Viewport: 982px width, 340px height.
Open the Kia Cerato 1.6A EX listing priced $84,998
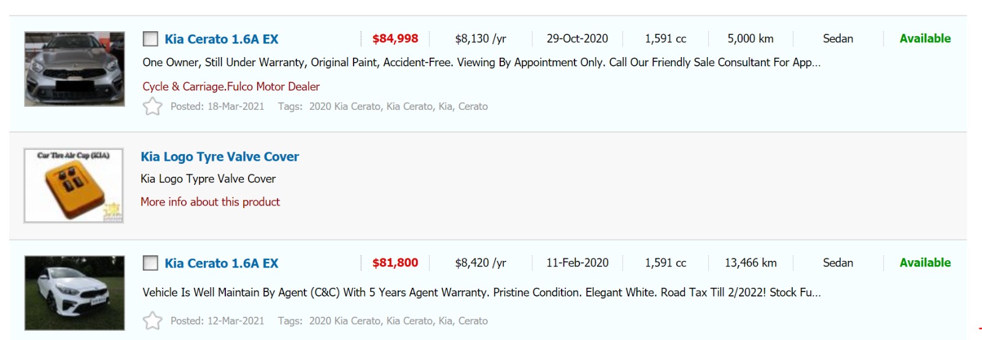[221, 39]
